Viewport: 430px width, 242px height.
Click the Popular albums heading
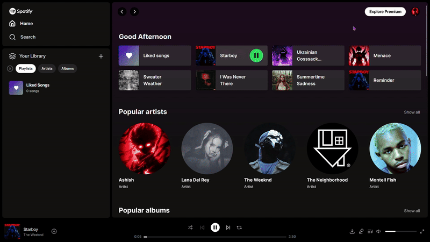144,210
